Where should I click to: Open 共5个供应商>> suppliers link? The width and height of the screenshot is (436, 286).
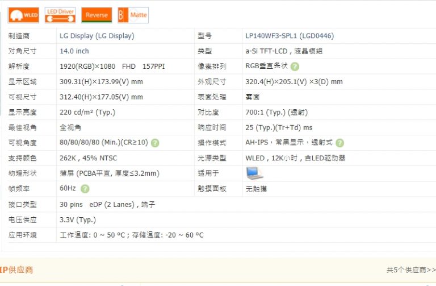coord(411,270)
